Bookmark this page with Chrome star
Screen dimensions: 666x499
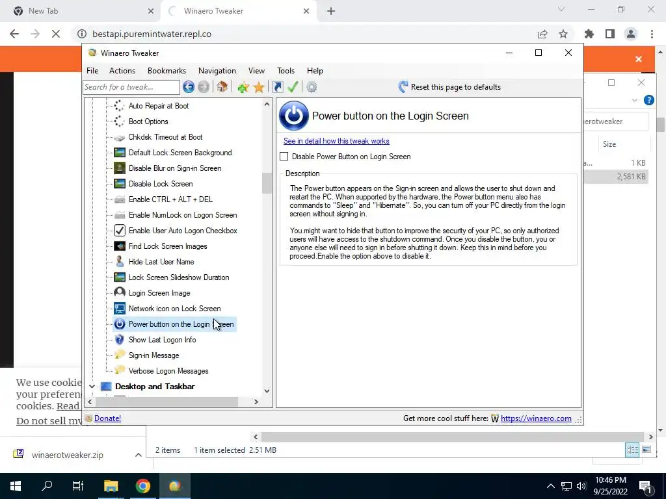(x=563, y=34)
